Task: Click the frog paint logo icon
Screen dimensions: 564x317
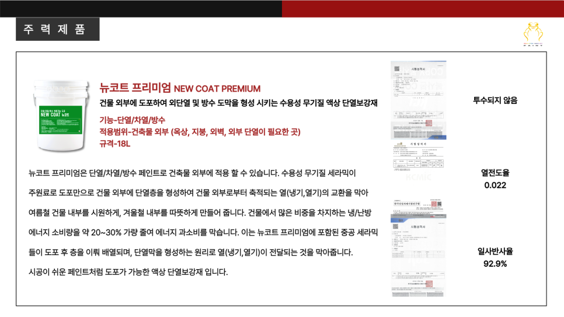Action: coord(533,34)
